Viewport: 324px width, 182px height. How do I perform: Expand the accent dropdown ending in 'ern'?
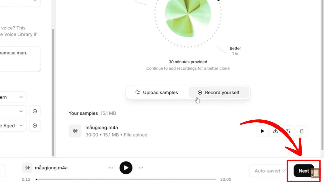pos(13,97)
